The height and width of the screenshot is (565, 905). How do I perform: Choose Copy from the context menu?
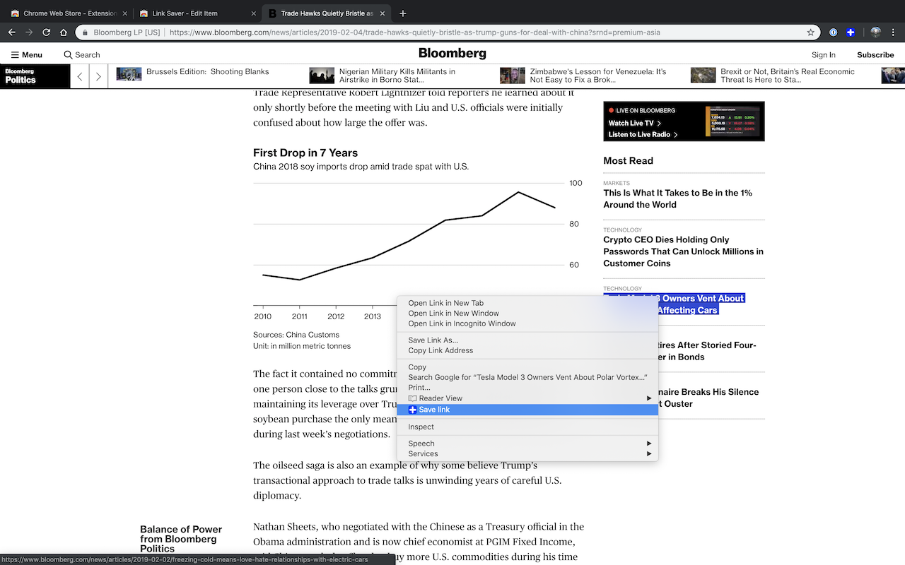click(x=527, y=367)
